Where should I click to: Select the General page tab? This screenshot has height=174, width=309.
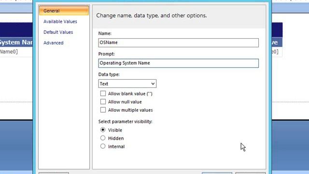(x=64, y=11)
